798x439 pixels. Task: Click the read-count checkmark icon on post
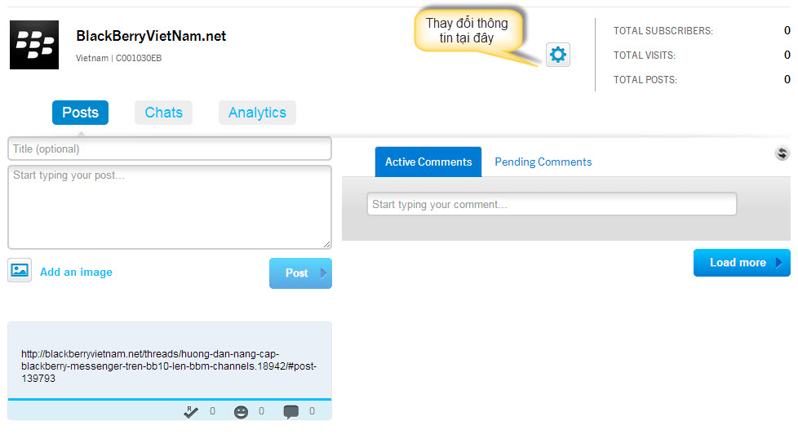click(191, 411)
